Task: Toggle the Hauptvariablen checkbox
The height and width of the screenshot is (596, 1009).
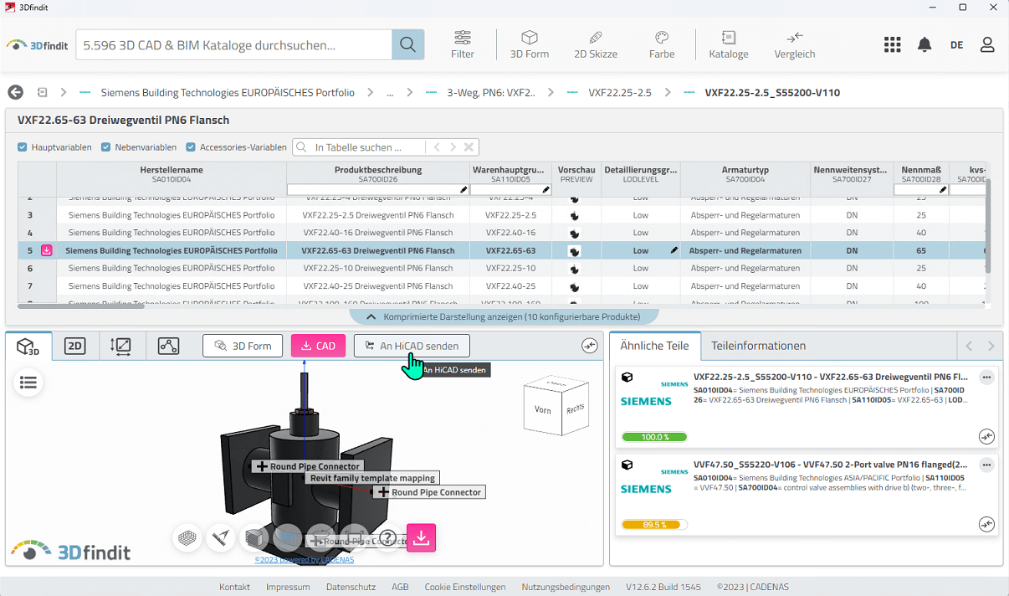Action: 23,147
